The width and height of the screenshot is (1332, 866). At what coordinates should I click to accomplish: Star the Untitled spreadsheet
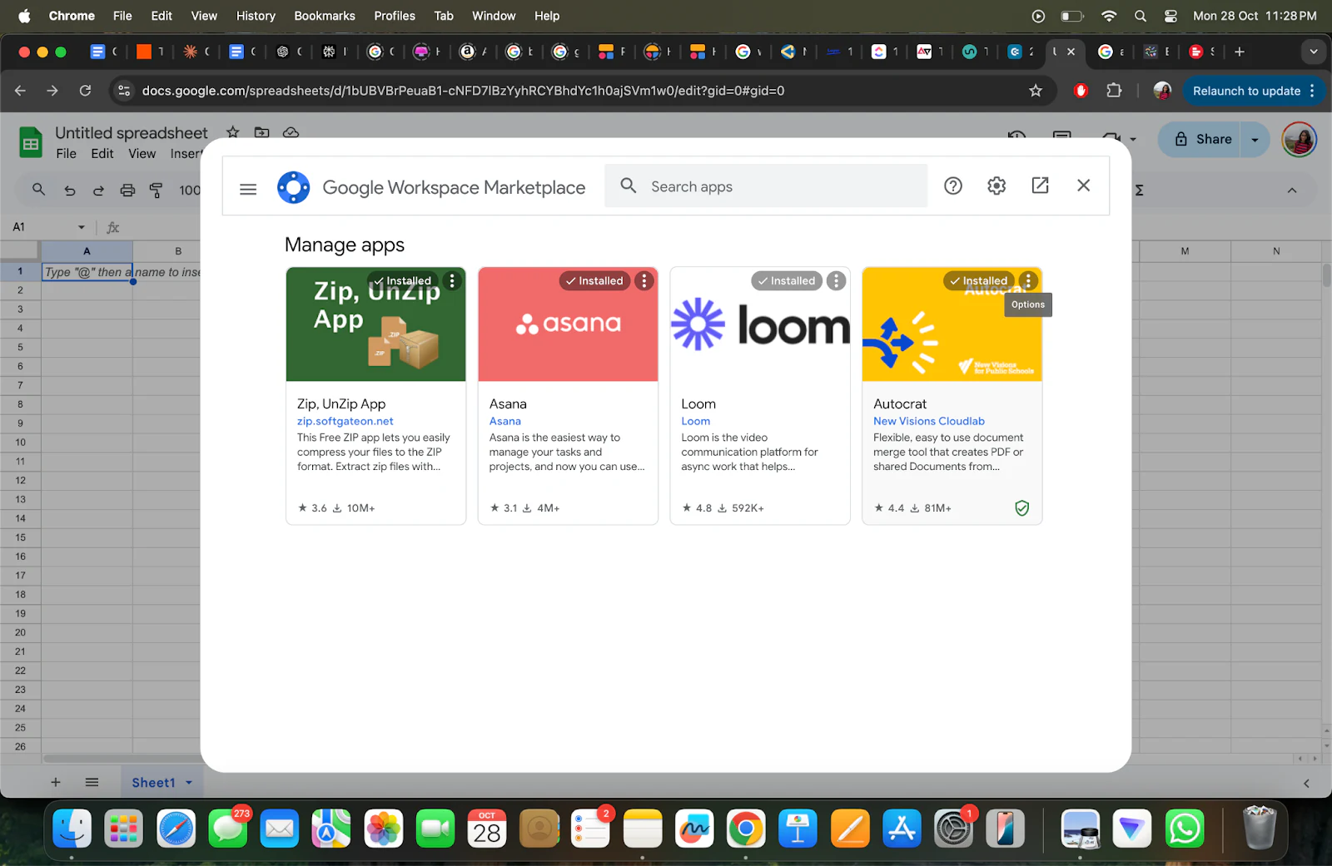(x=233, y=132)
